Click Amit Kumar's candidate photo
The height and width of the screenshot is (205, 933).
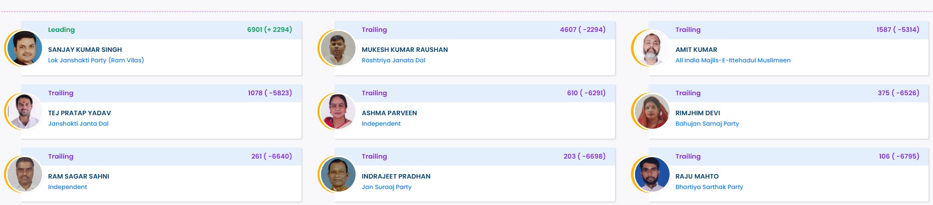(x=651, y=48)
